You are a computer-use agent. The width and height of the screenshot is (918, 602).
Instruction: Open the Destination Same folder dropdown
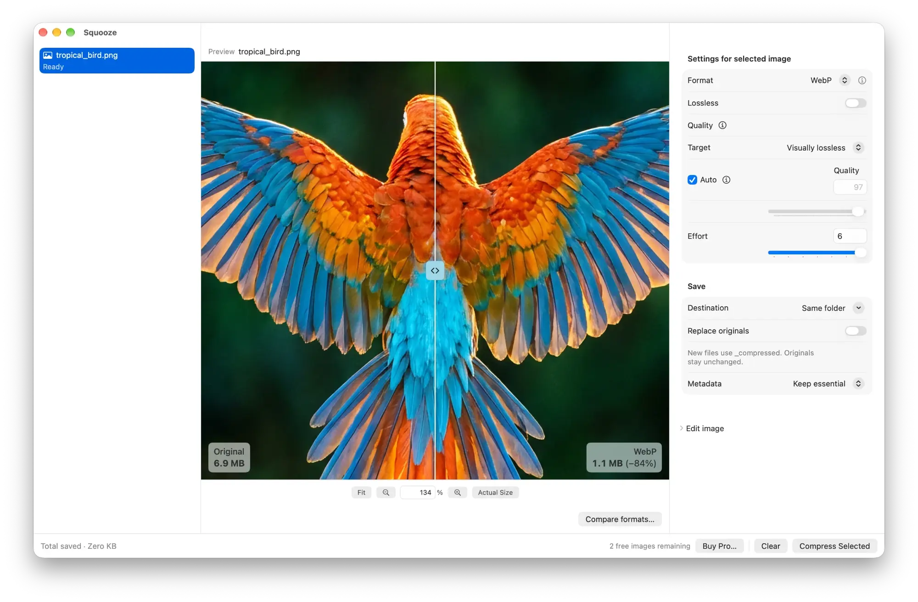pos(833,308)
